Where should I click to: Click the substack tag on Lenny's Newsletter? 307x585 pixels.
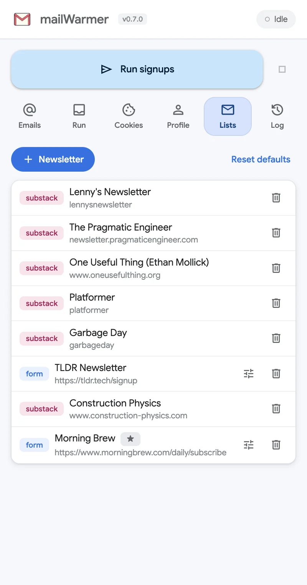[42, 198]
